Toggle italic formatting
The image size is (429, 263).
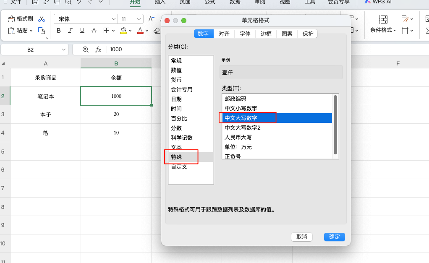point(71,30)
